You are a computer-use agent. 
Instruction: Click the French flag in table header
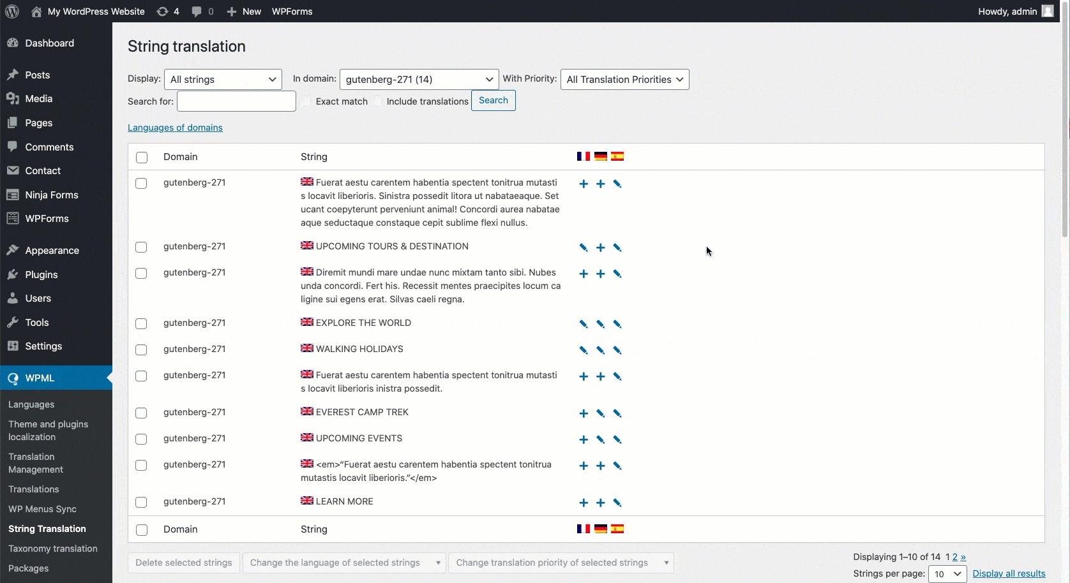pos(584,156)
